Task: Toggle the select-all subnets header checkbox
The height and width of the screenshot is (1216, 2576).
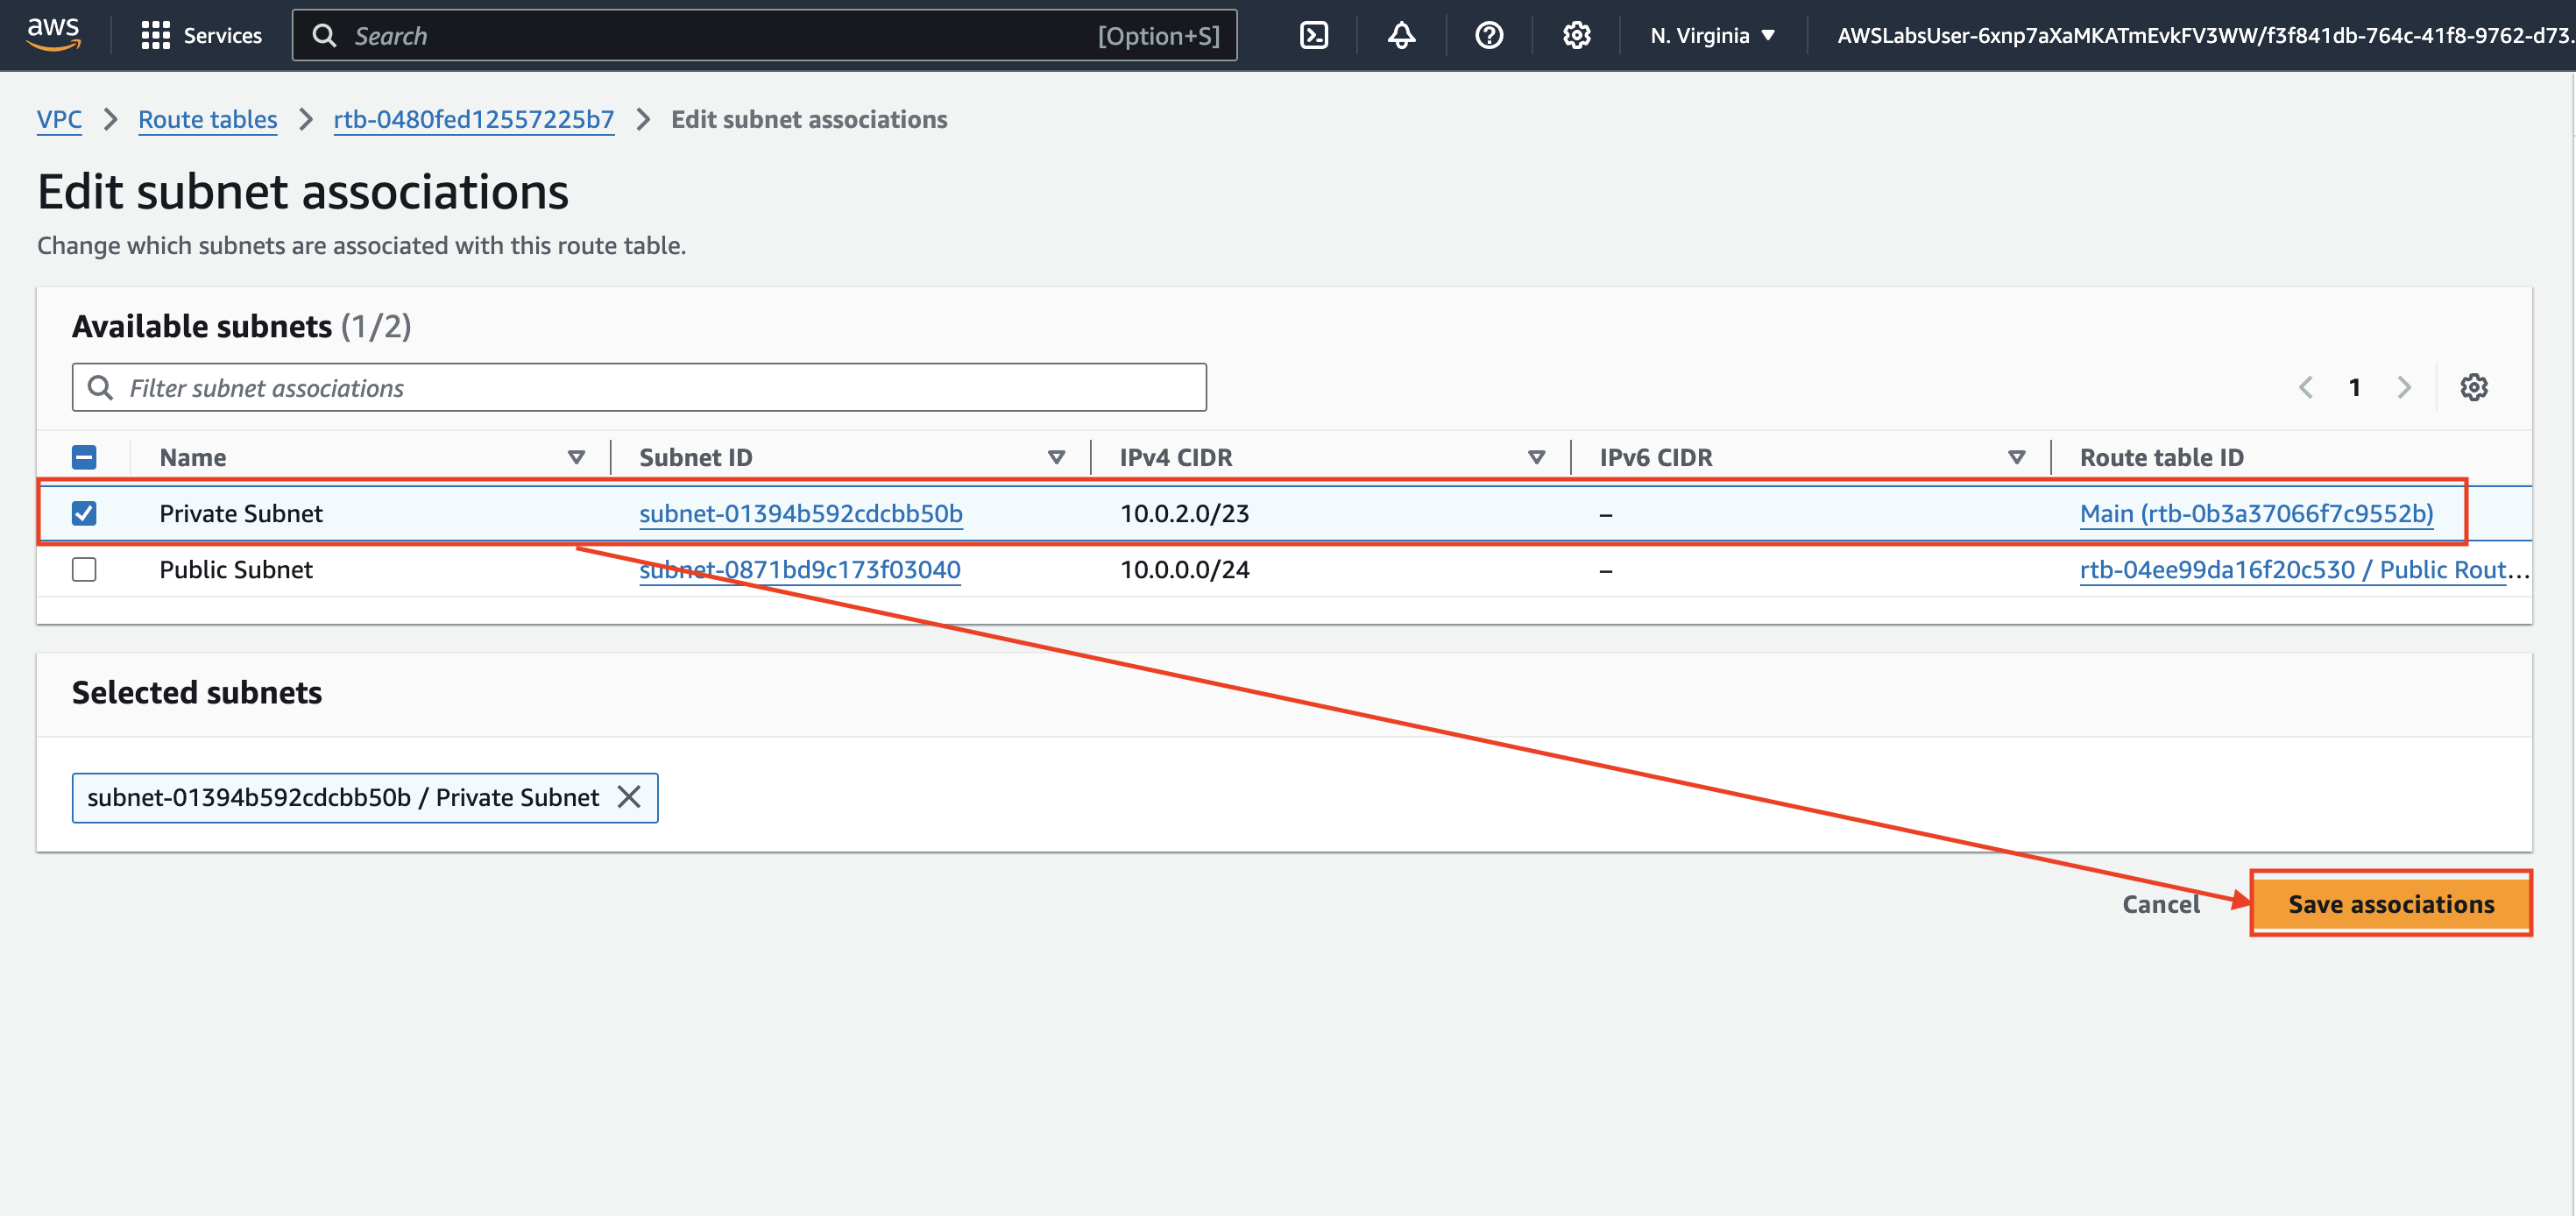Action: coord(84,457)
